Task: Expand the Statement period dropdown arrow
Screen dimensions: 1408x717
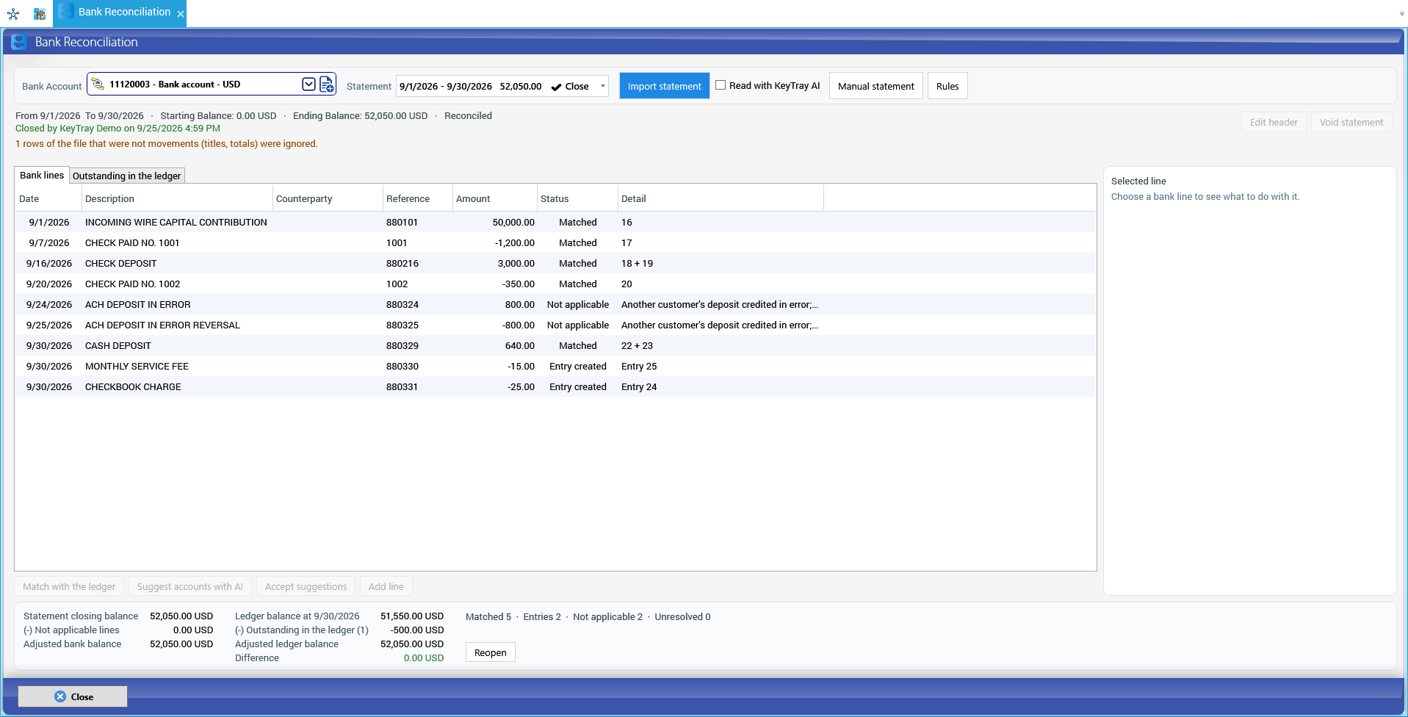Action: 603,86
